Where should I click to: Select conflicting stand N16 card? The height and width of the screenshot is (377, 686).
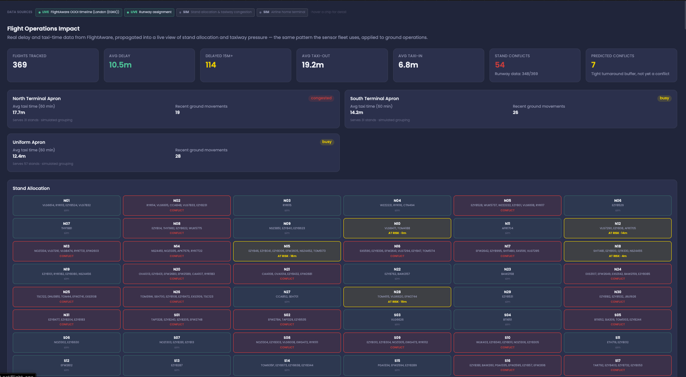point(397,251)
